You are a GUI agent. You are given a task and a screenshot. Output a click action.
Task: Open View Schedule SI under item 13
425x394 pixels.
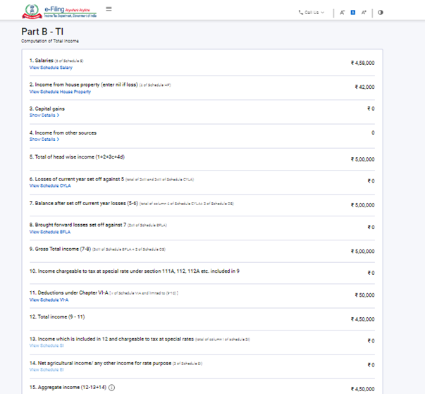pyautogui.click(x=46, y=346)
